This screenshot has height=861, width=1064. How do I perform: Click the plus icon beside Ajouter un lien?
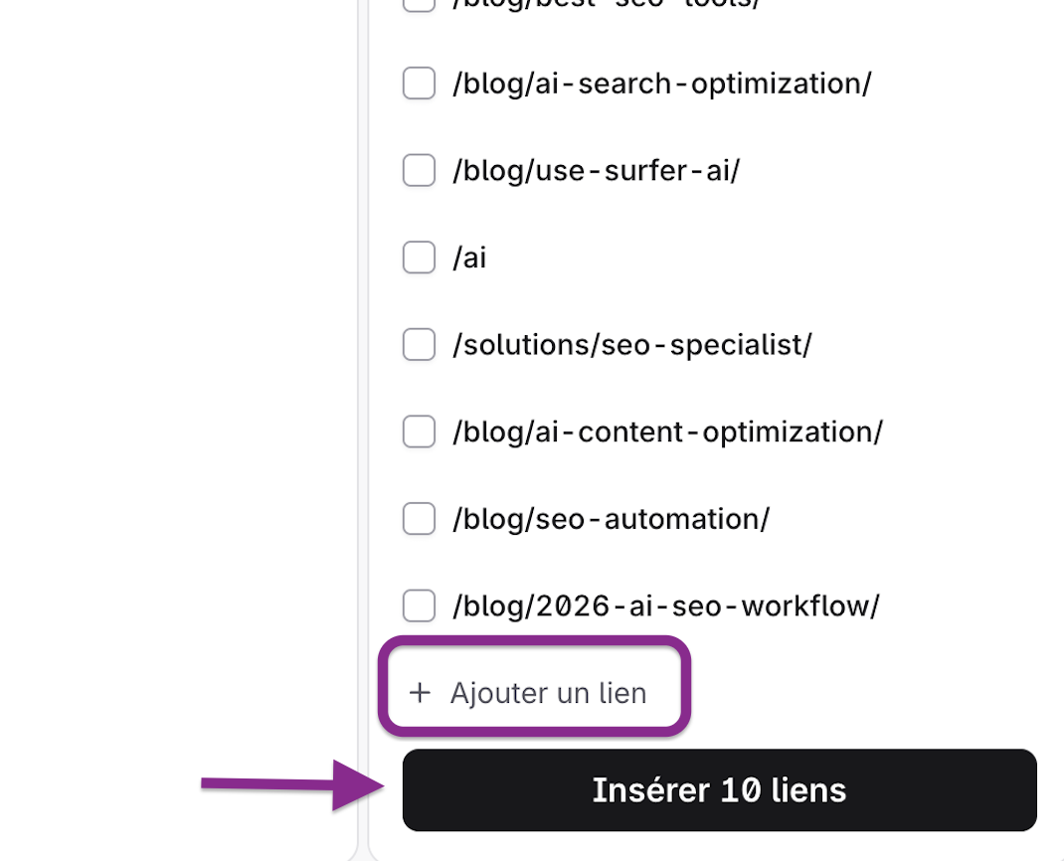(420, 693)
